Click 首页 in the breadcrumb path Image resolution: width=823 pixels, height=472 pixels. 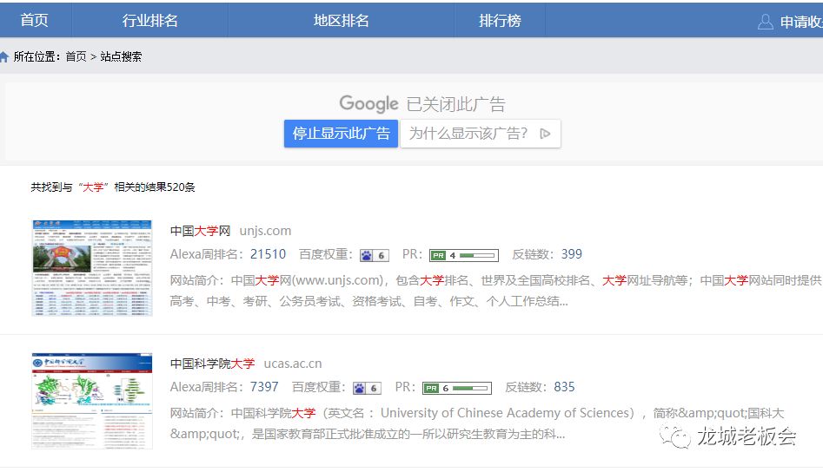tap(76, 56)
